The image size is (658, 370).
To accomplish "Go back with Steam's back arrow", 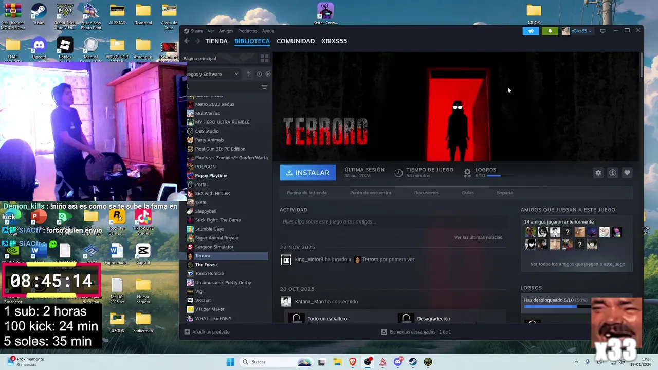I will click(187, 41).
